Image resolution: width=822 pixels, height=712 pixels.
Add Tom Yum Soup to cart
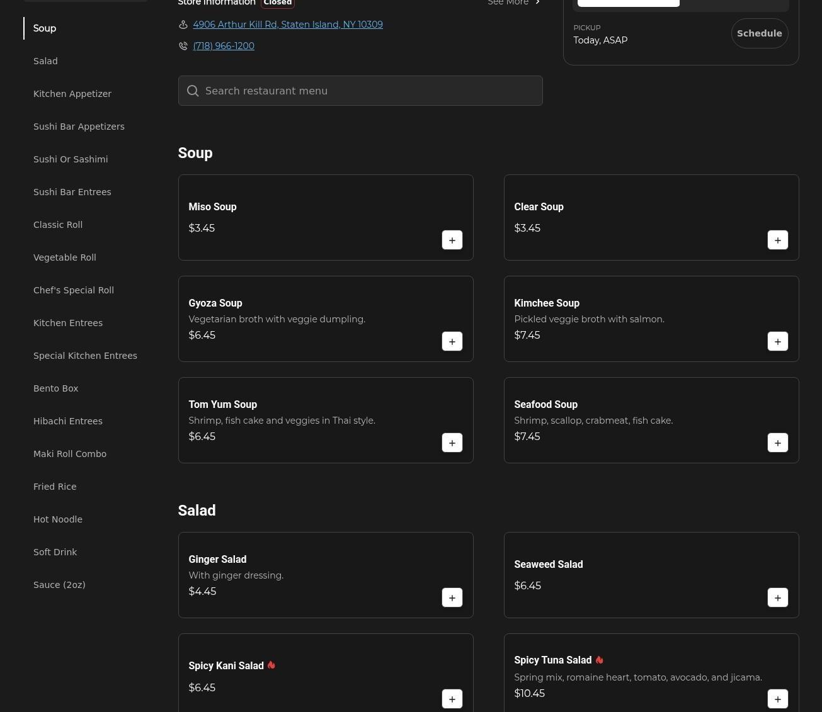452,443
